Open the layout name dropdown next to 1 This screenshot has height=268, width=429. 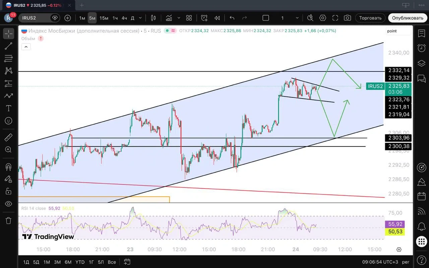pyautogui.click(x=297, y=18)
